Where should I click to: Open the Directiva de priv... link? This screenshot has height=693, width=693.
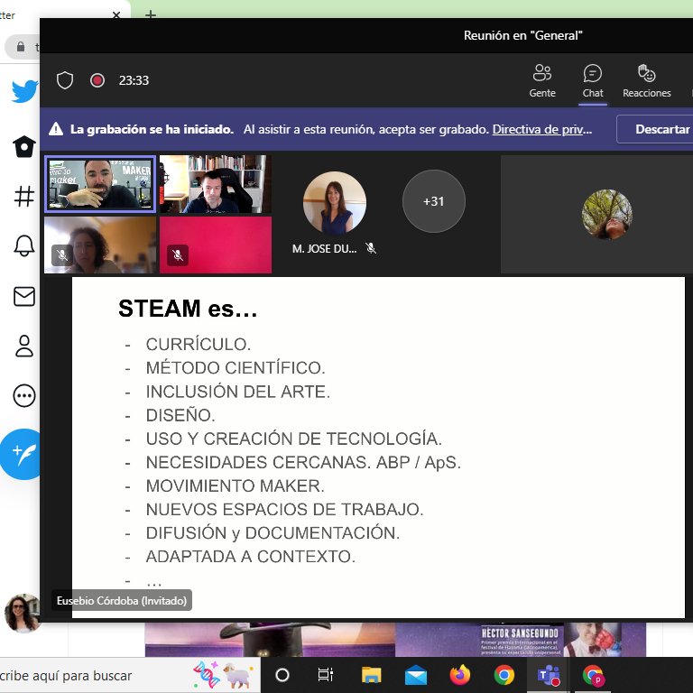(x=541, y=130)
